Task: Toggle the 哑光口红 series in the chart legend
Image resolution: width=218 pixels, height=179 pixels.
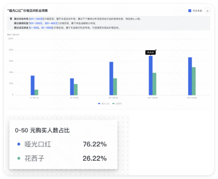Action: 104,104
